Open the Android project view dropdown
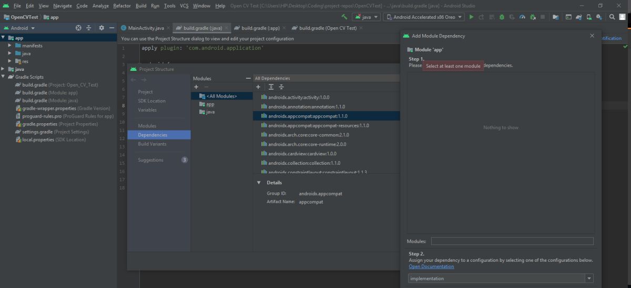 (x=19, y=28)
